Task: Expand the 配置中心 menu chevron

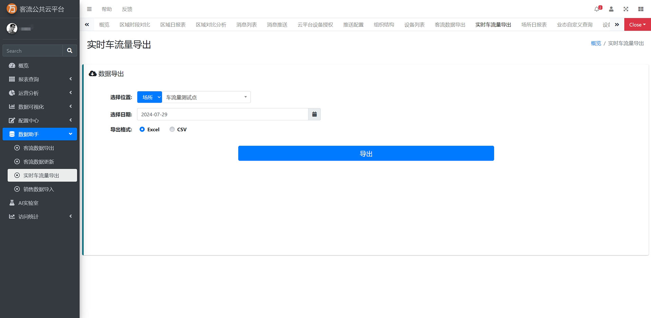Action: click(x=71, y=120)
